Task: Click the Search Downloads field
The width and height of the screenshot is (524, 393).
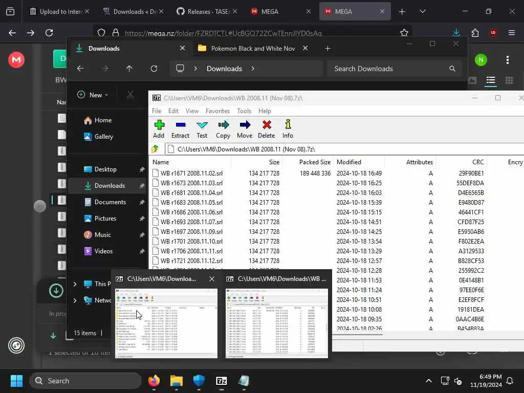Action: click(395, 69)
